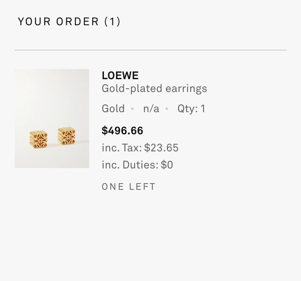301x281 pixels.
Task: Click the $0 duties amount
Action: (167, 165)
